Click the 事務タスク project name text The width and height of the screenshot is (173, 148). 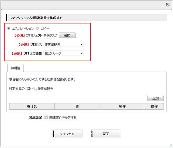[51, 35]
